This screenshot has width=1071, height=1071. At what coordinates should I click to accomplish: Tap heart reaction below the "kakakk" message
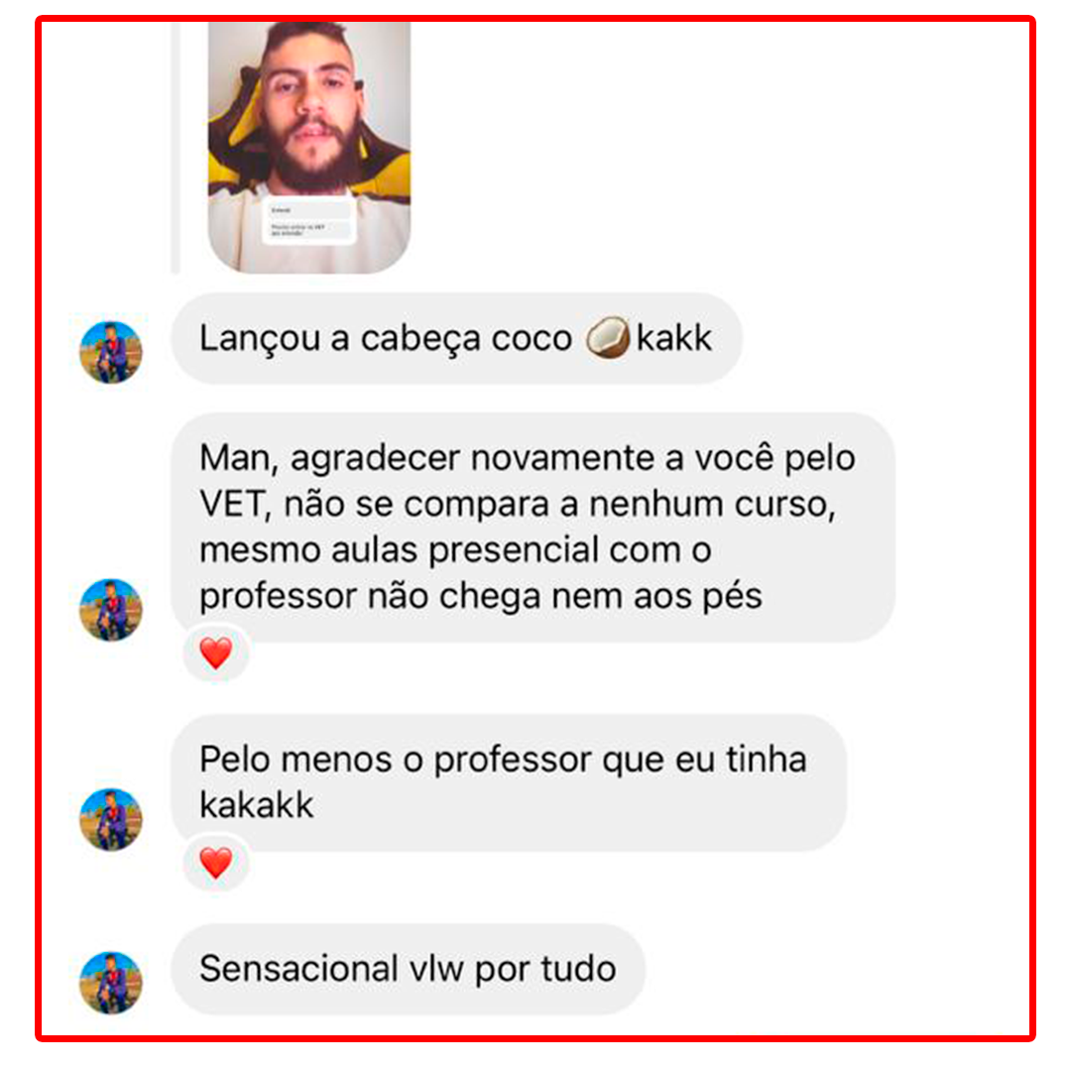(216, 863)
